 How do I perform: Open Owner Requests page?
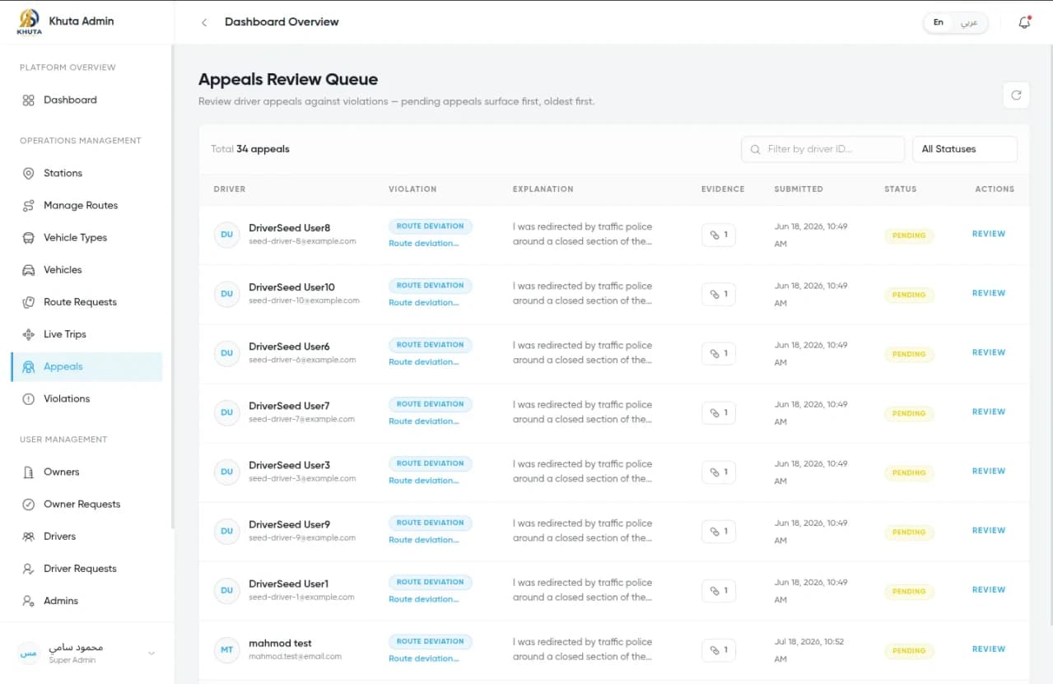(86, 505)
